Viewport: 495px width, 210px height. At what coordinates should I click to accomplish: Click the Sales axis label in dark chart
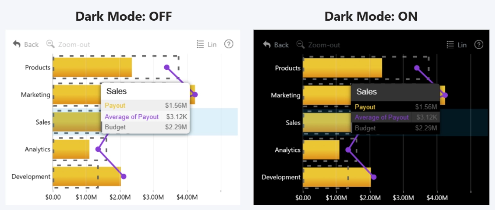(293, 122)
